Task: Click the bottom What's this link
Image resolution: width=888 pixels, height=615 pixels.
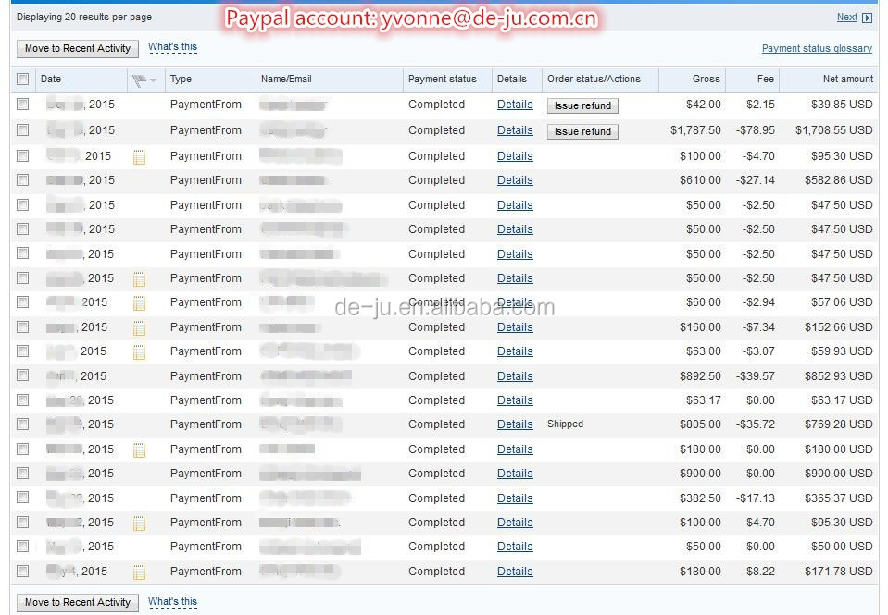Action: tap(173, 601)
